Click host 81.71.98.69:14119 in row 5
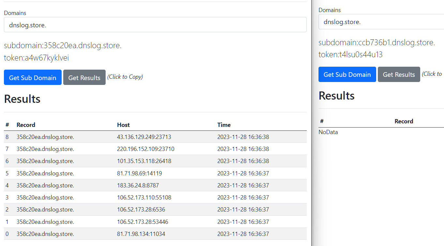The width and height of the screenshot is (444, 246). tap(139, 173)
